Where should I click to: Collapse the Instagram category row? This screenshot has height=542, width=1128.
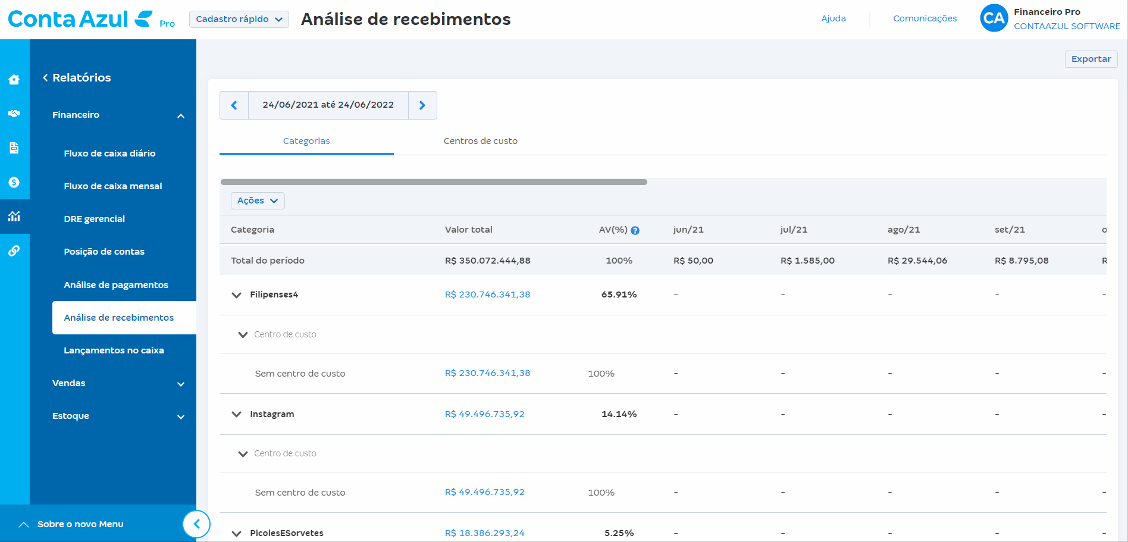tap(236, 415)
